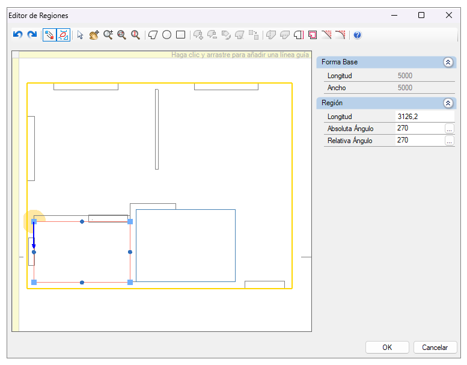Apply the chamfer corner tool

[x=326, y=35]
